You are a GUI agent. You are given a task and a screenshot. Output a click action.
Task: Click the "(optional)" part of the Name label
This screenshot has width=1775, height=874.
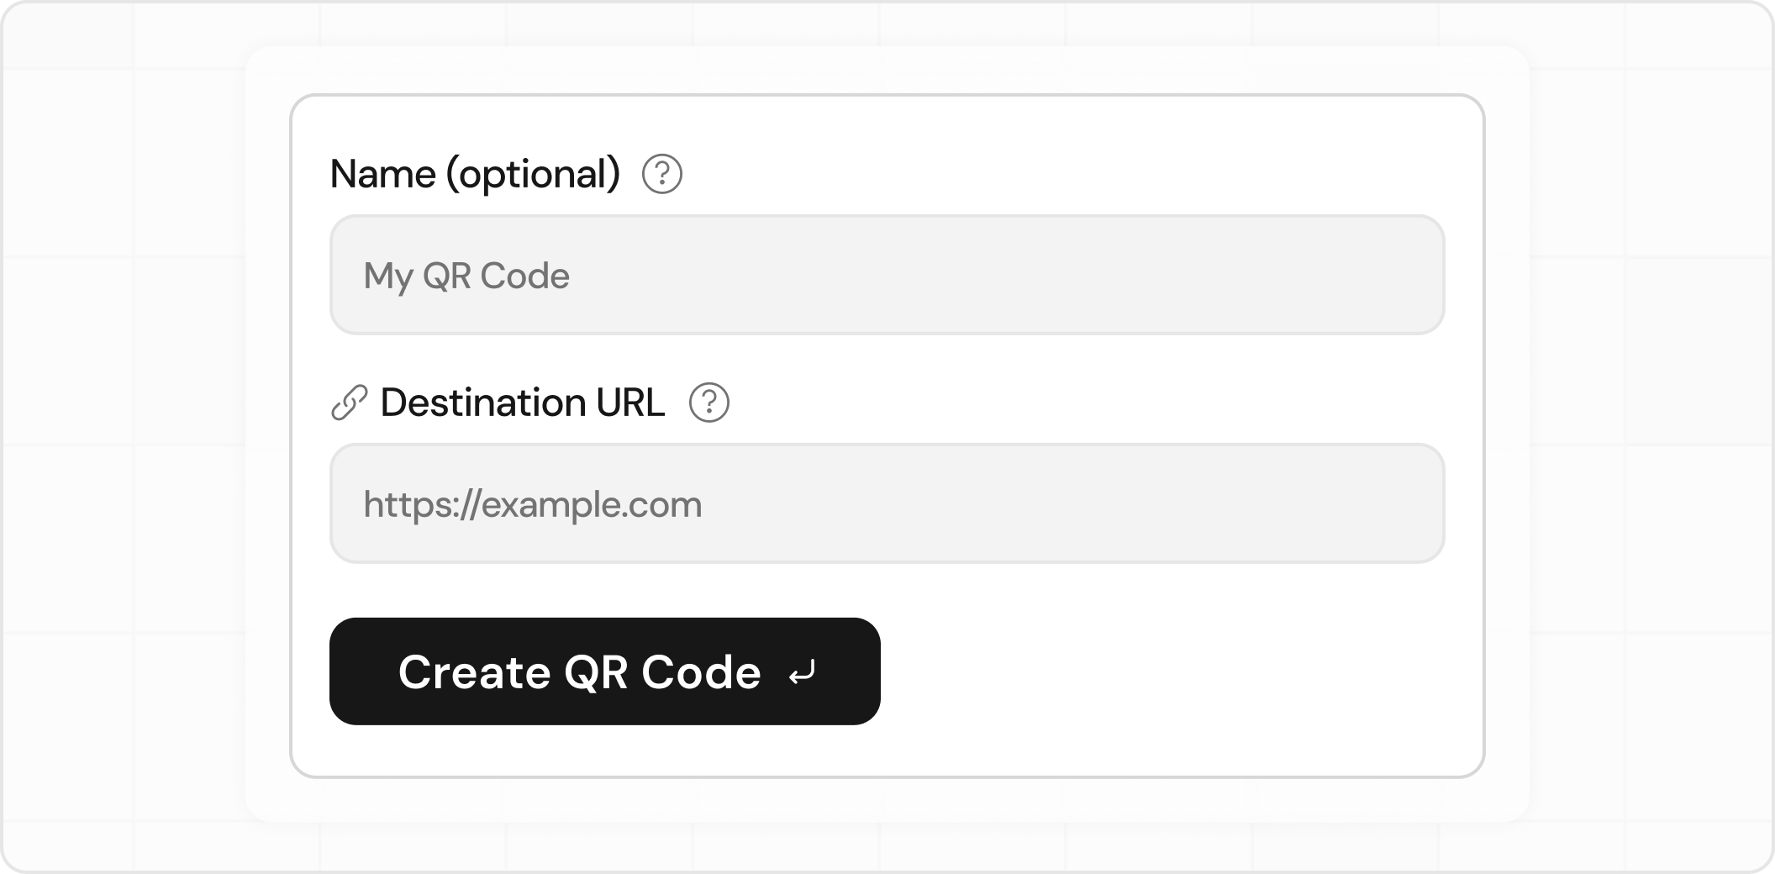533,175
